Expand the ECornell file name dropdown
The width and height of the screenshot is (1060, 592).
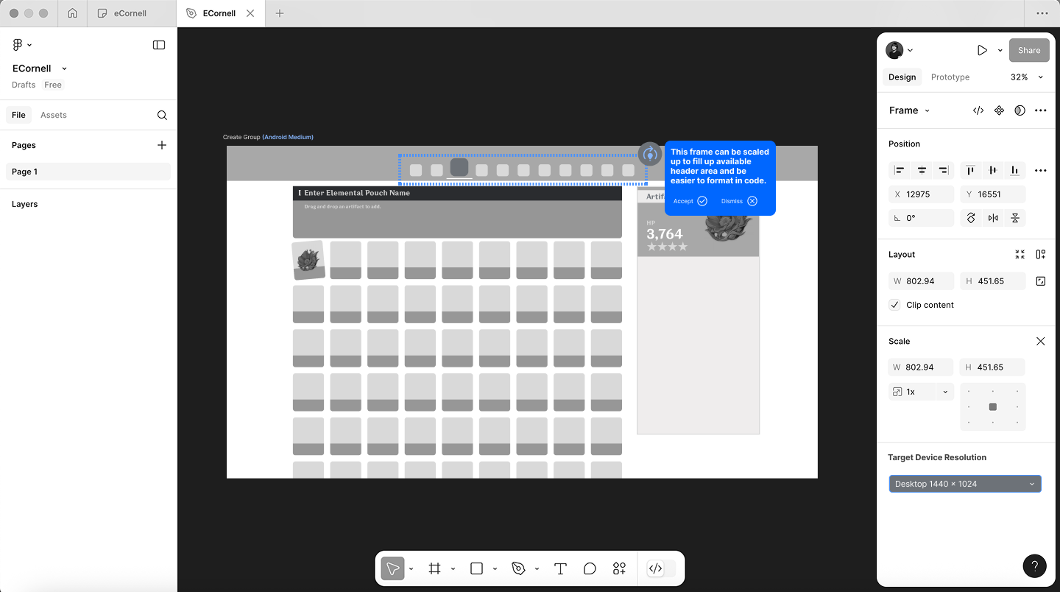pyautogui.click(x=64, y=68)
